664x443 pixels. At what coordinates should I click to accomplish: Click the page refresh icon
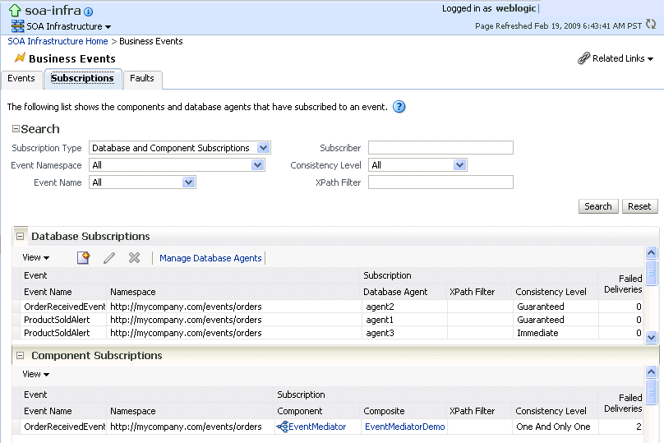point(651,25)
